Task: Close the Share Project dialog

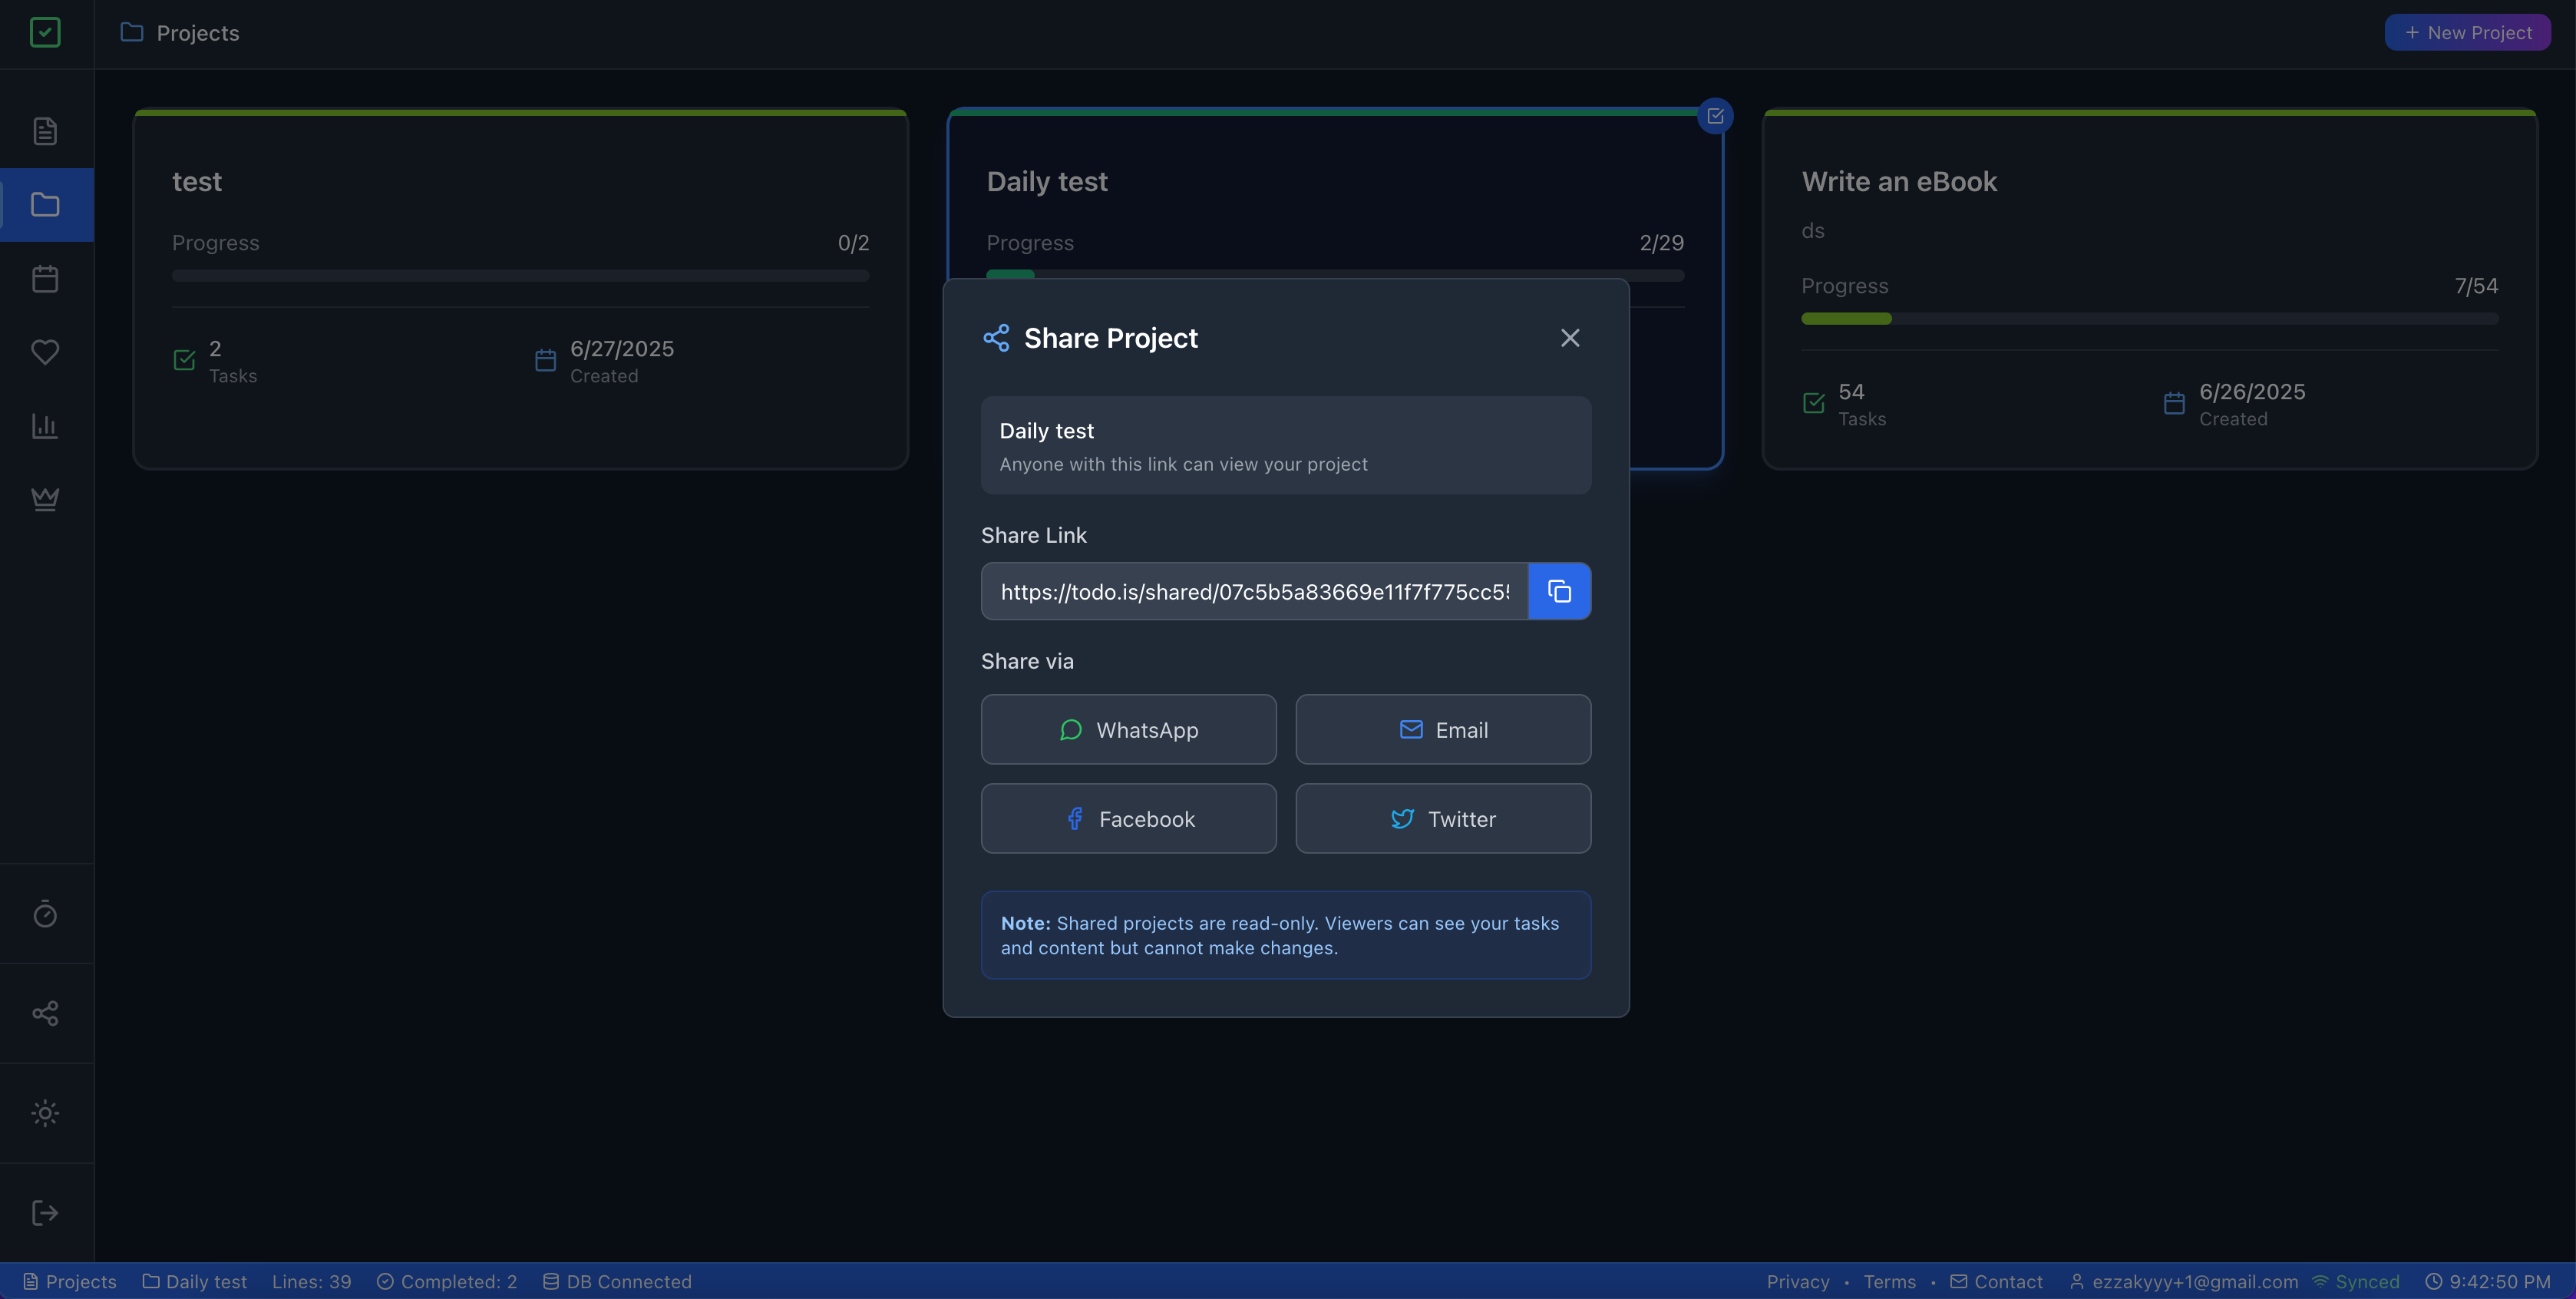Action: coord(1570,338)
